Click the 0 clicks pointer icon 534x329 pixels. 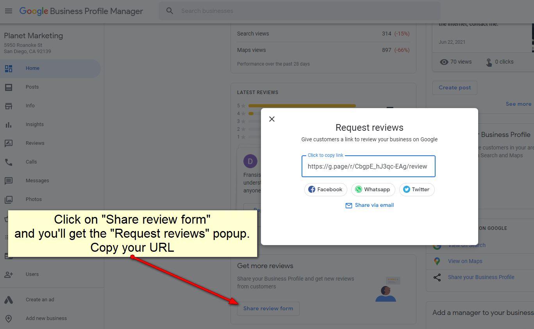489,62
